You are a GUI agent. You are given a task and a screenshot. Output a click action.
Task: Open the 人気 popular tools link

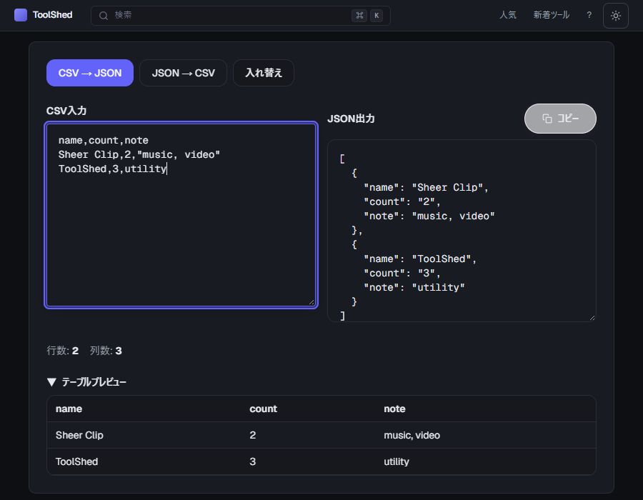[x=508, y=15]
